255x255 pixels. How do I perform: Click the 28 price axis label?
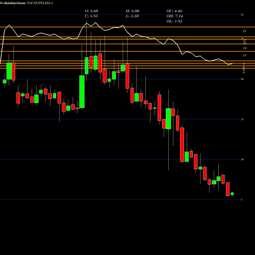pos(242,15)
